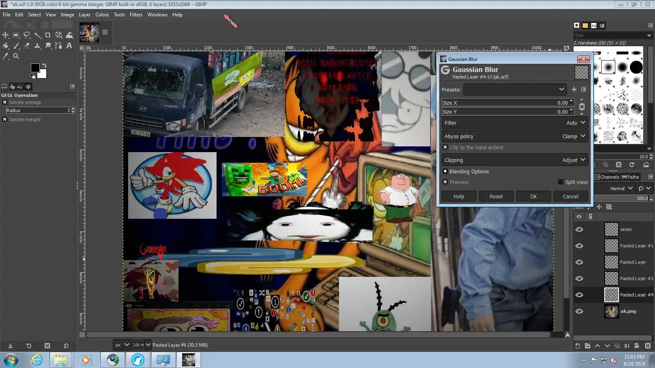Open the Select menu
655x368 pixels.
tap(34, 15)
